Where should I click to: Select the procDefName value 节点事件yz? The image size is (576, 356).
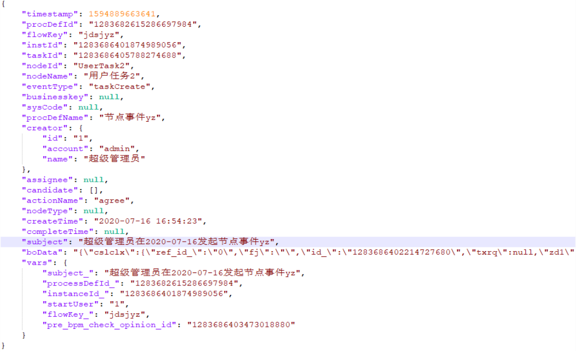(130, 117)
